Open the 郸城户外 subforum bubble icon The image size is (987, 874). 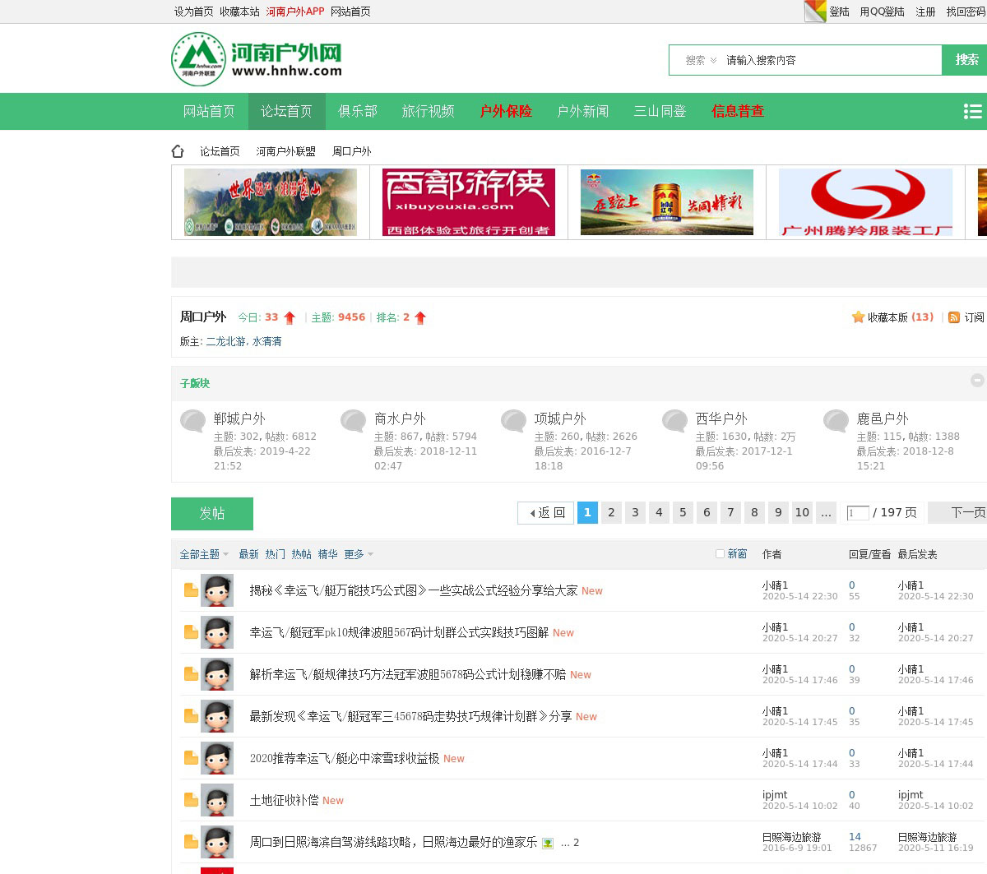(x=193, y=421)
